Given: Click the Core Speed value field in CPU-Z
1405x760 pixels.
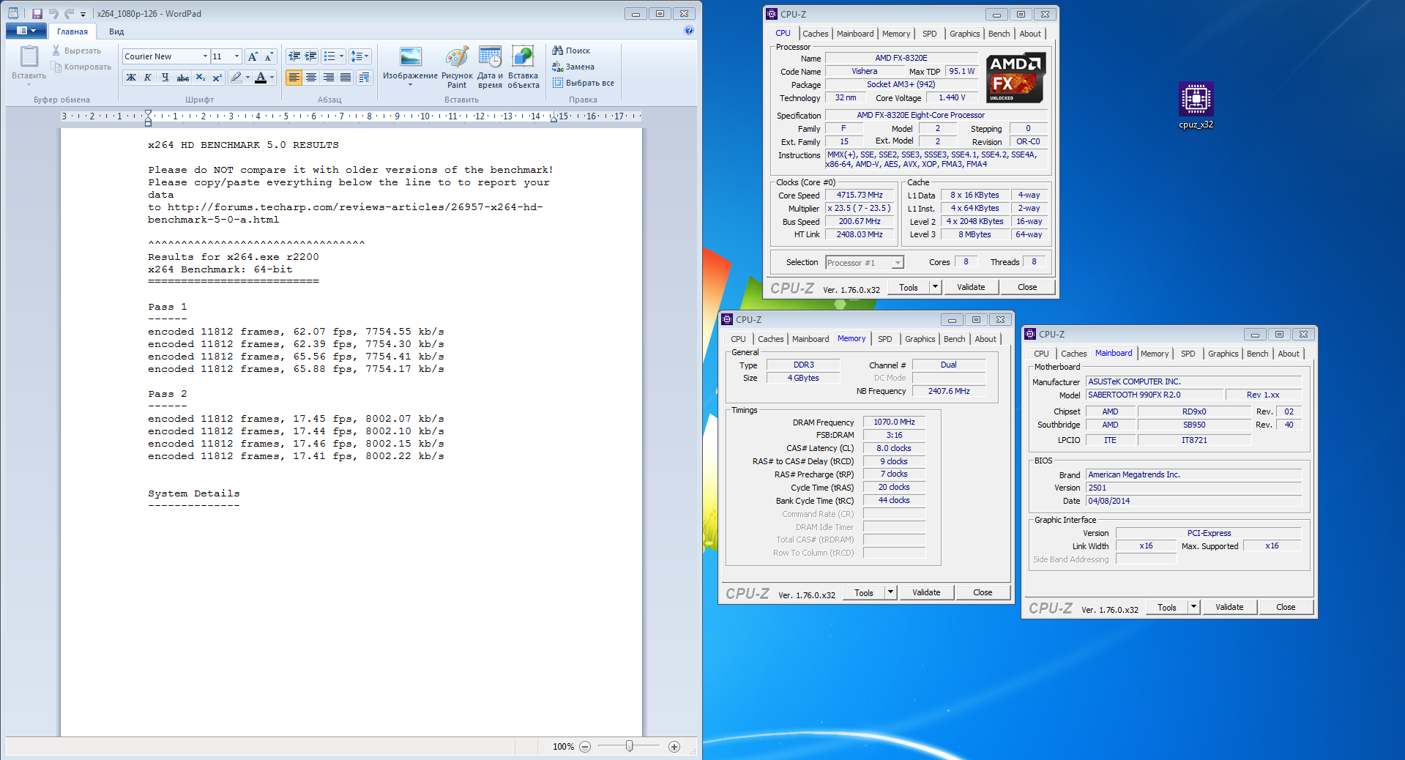Looking at the screenshot, I should [860, 195].
